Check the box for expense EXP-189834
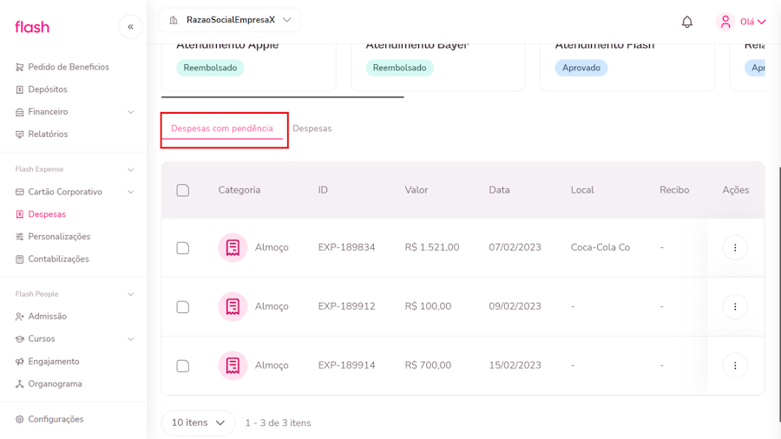 [x=183, y=248]
